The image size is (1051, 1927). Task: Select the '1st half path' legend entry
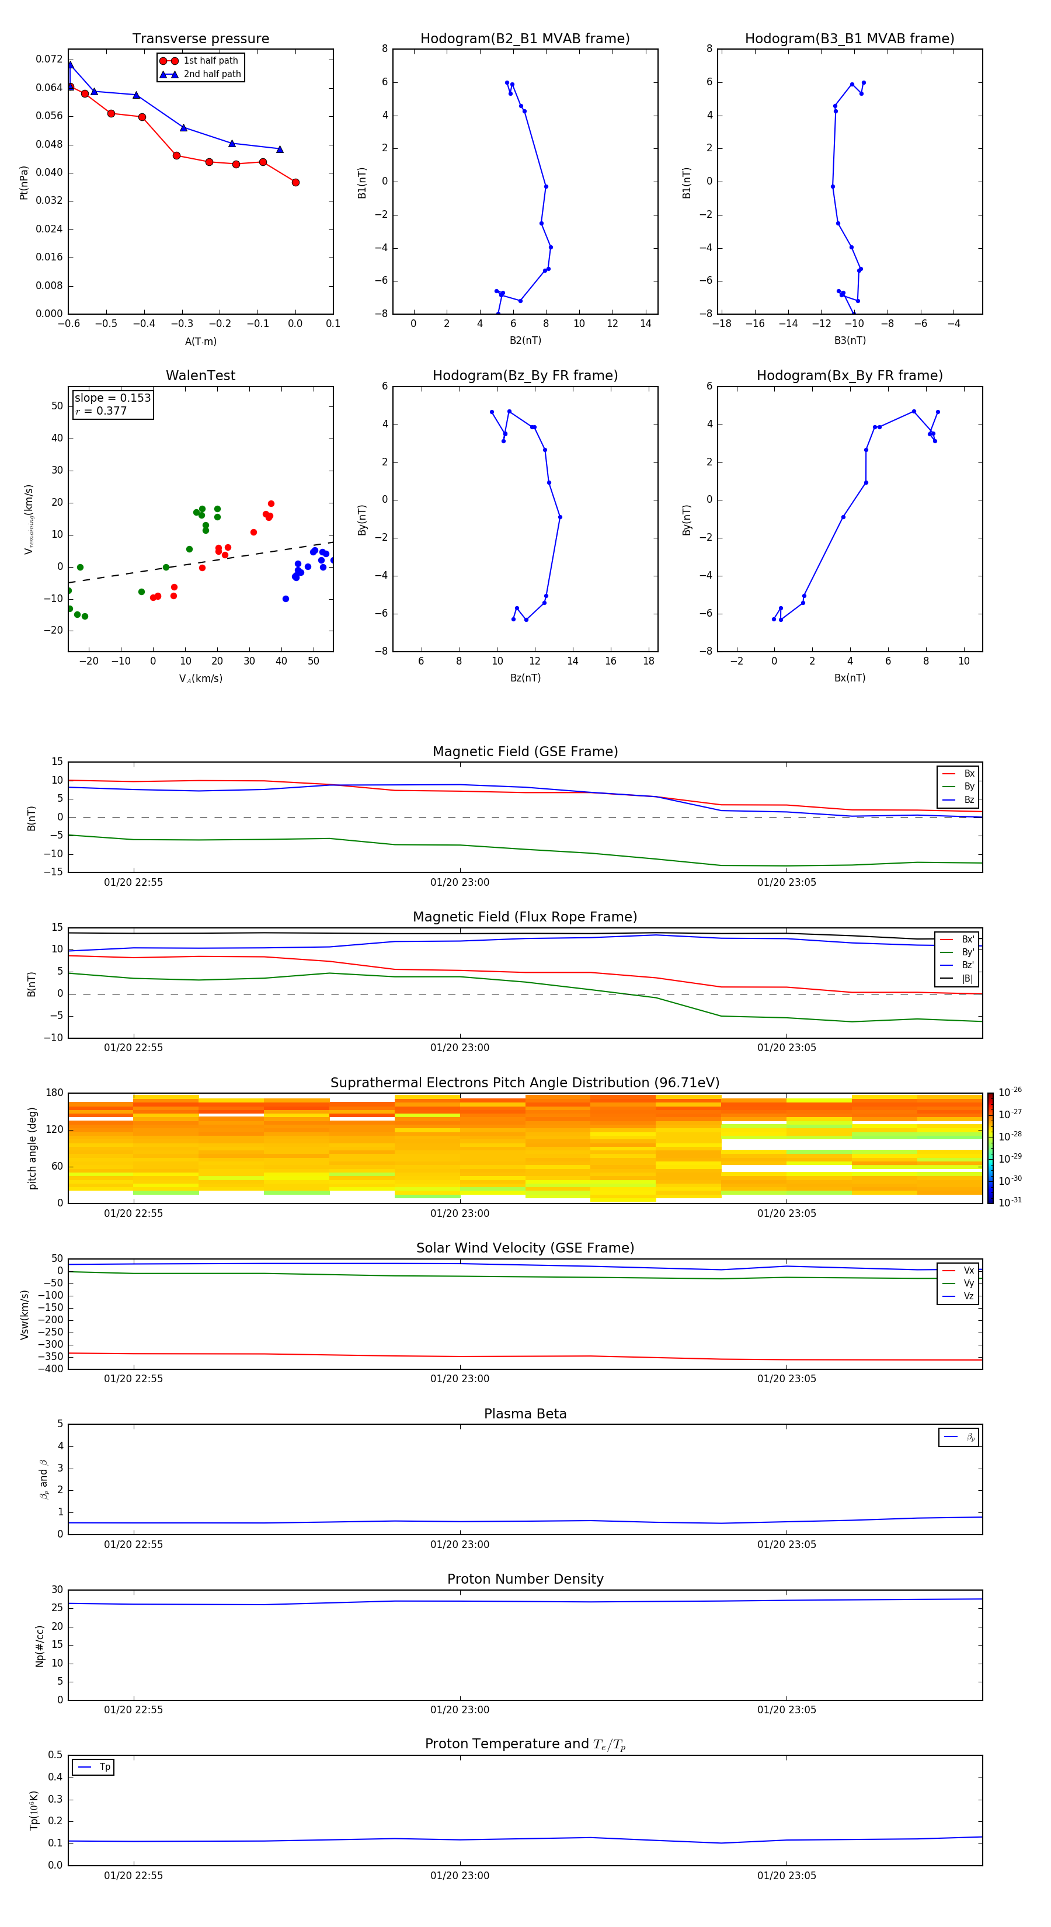tap(200, 61)
